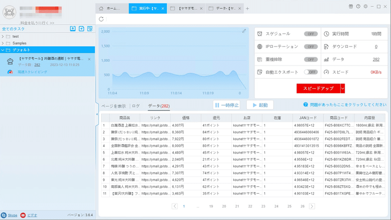Click the red スピードアップ button
The width and height of the screenshot is (391, 220).
(318, 88)
